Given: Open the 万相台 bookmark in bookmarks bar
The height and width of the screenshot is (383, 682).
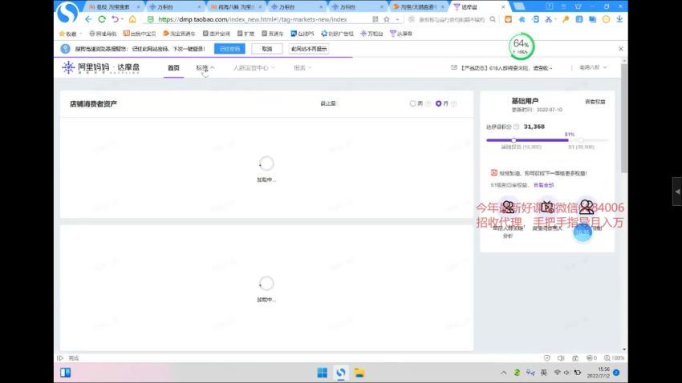Looking at the screenshot, I should coord(371,34).
